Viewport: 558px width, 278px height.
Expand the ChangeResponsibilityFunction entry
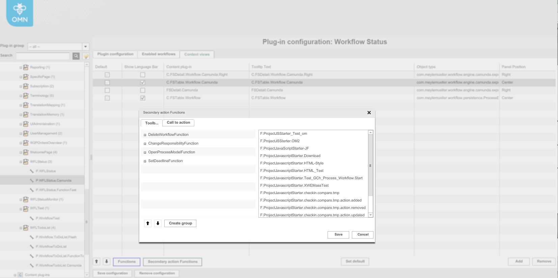point(145,144)
